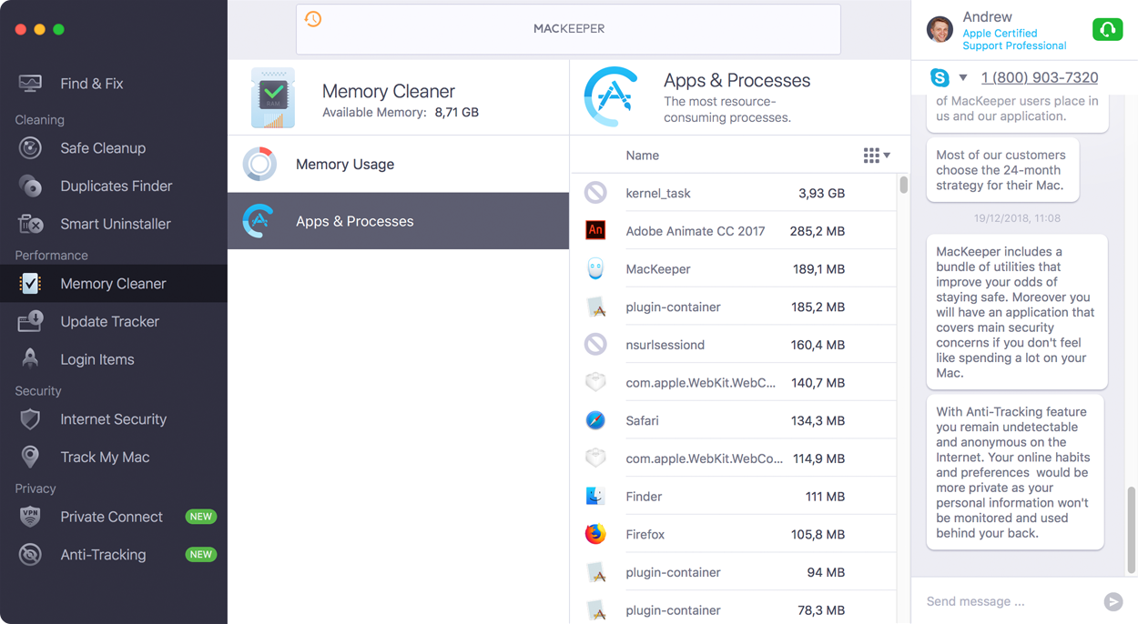The height and width of the screenshot is (624, 1138).
Task: Click the Adobe Animate CC 2017 app icon
Action: [x=595, y=231]
